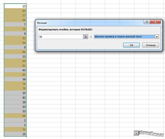The height and width of the screenshot is (139, 165).
Task: Select the cell with value 15
Action: [15, 6]
